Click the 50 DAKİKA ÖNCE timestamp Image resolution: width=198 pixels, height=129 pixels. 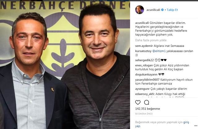[144, 114]
